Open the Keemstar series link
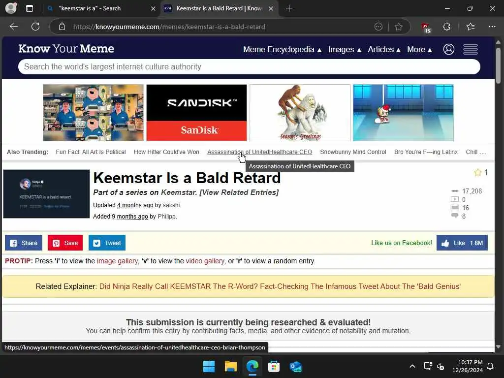Image resolution: width=504 pixels, height=378 pixels. click(x=178, y=192)
